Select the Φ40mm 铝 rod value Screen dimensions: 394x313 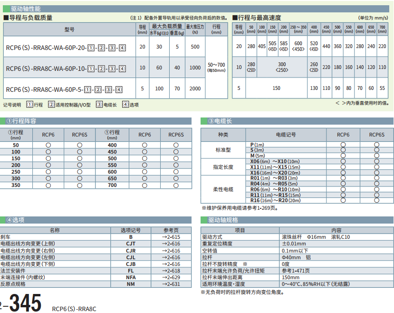tap(296, 257)
